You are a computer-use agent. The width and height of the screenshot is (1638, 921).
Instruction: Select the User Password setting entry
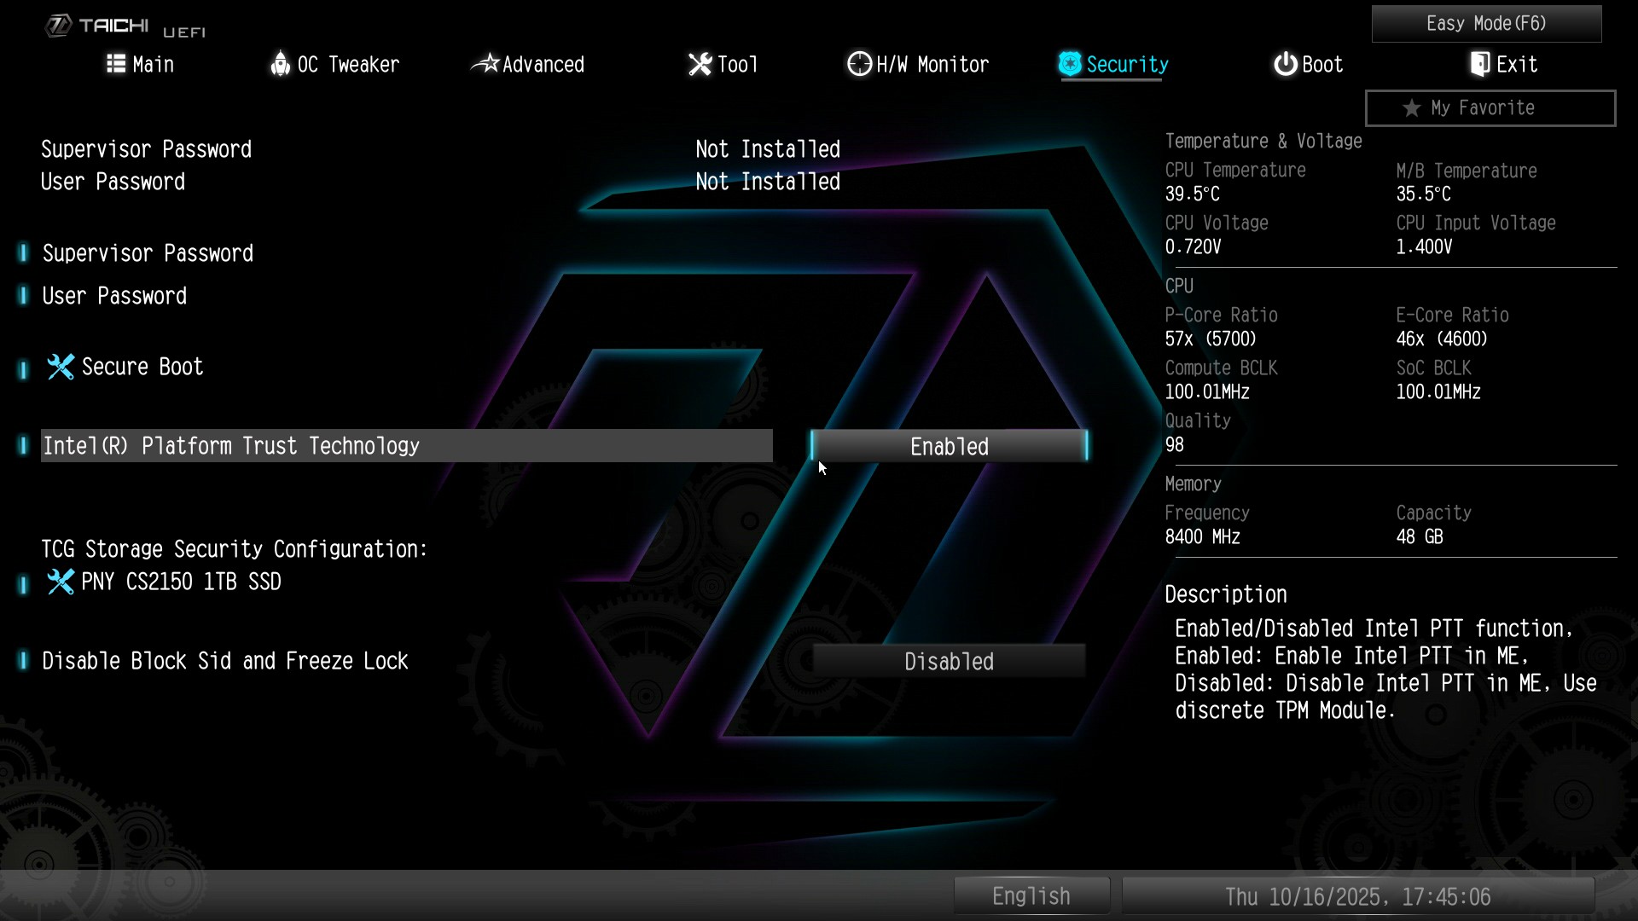point(114,296)
